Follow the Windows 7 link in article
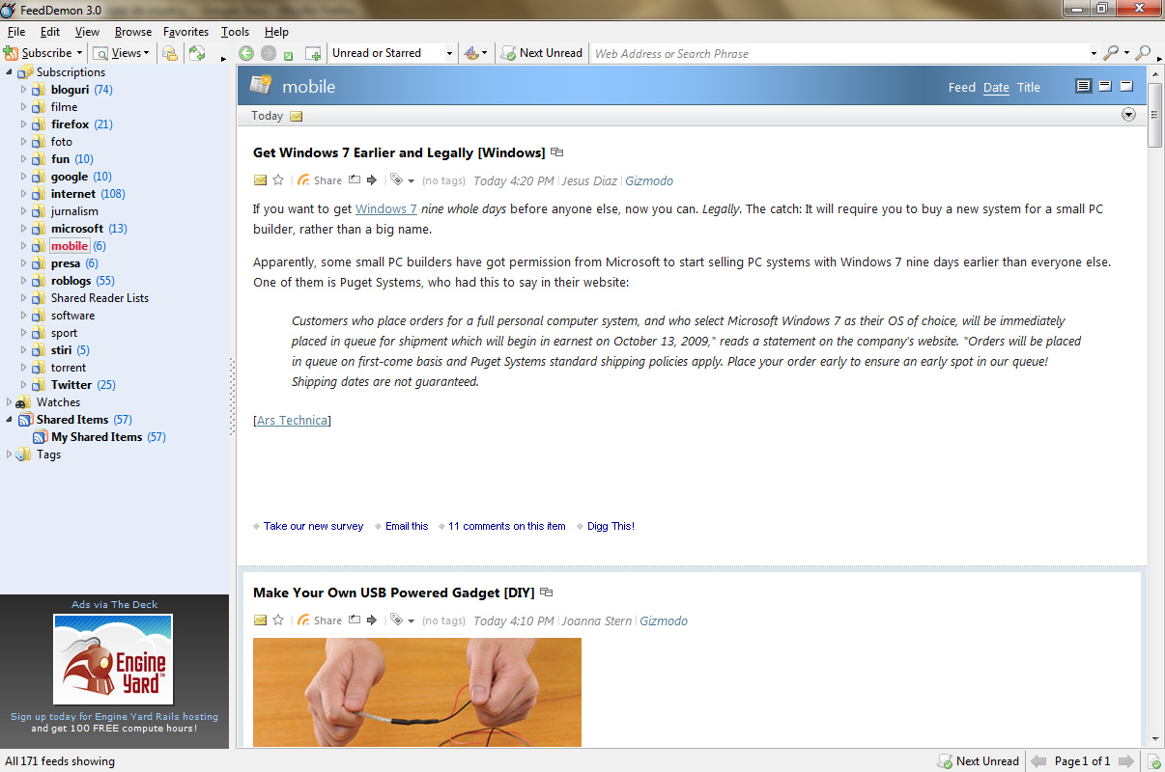The height and width of the screenshot is (772, 1165). [x=386, y=209]
